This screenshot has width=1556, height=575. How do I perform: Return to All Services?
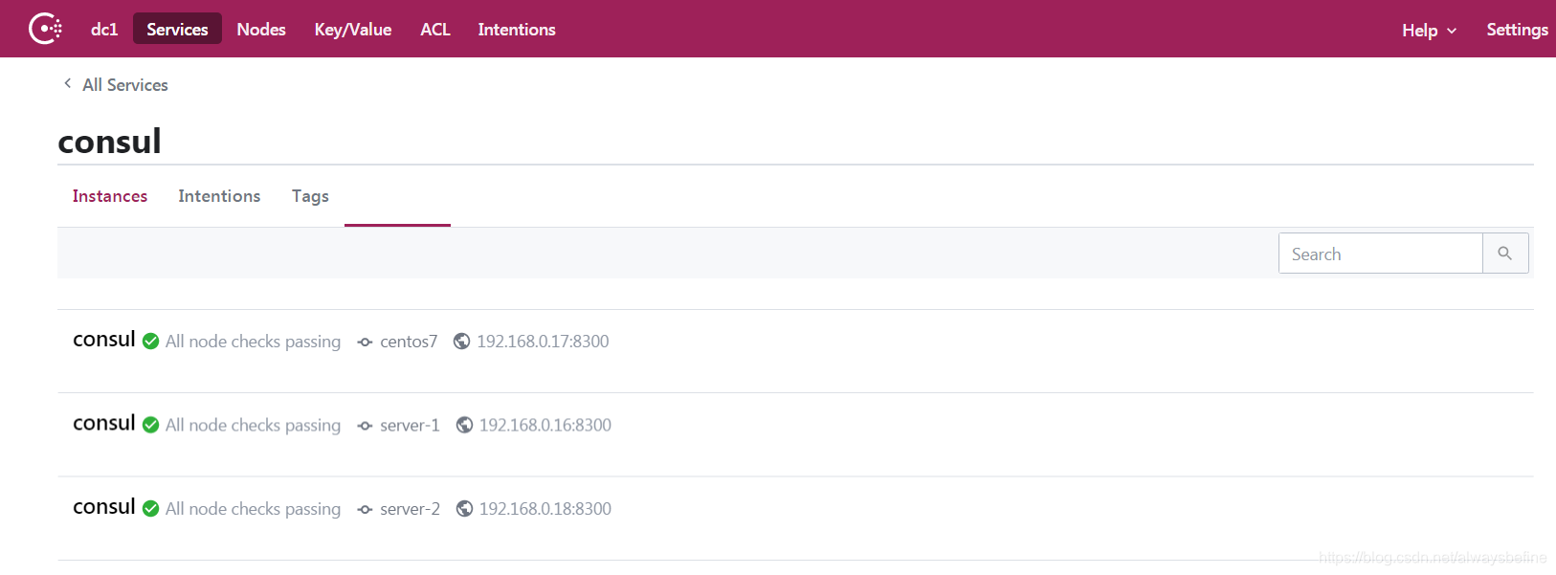point(125,85)
